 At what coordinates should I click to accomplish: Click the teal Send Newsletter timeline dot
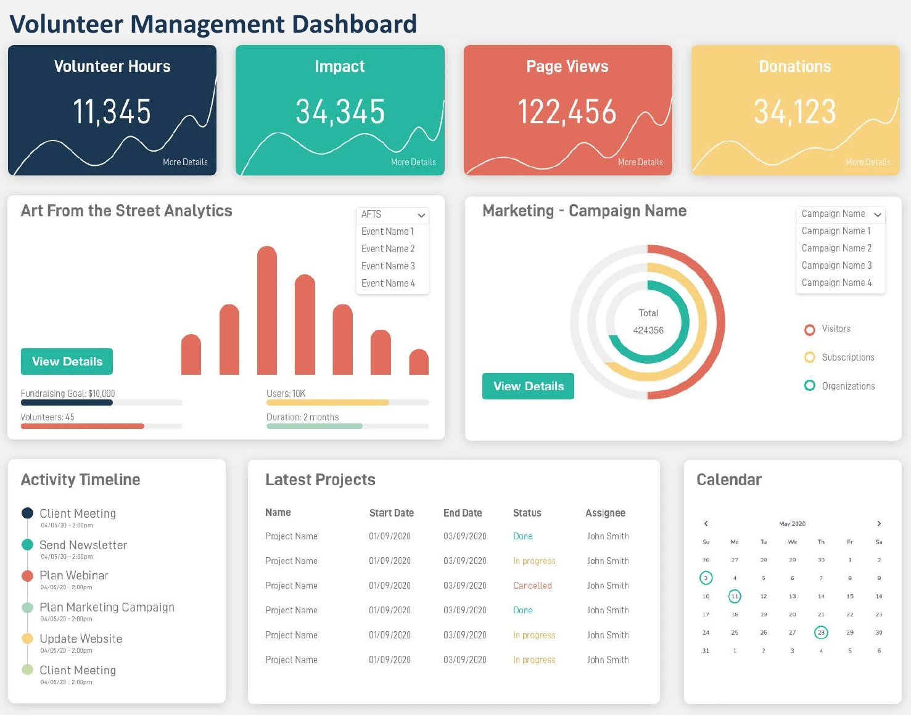click(27, 545)
